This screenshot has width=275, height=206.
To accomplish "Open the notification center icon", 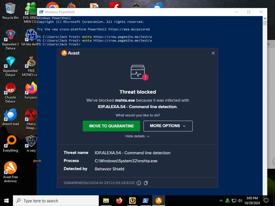I will coord(266,201).
